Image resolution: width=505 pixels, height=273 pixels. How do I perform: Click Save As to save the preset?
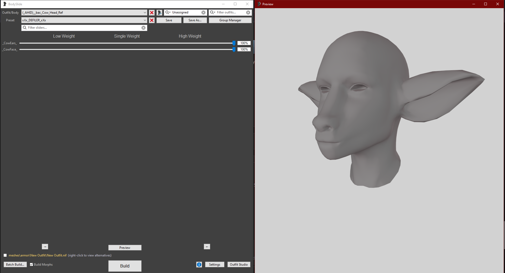point(195,20)
